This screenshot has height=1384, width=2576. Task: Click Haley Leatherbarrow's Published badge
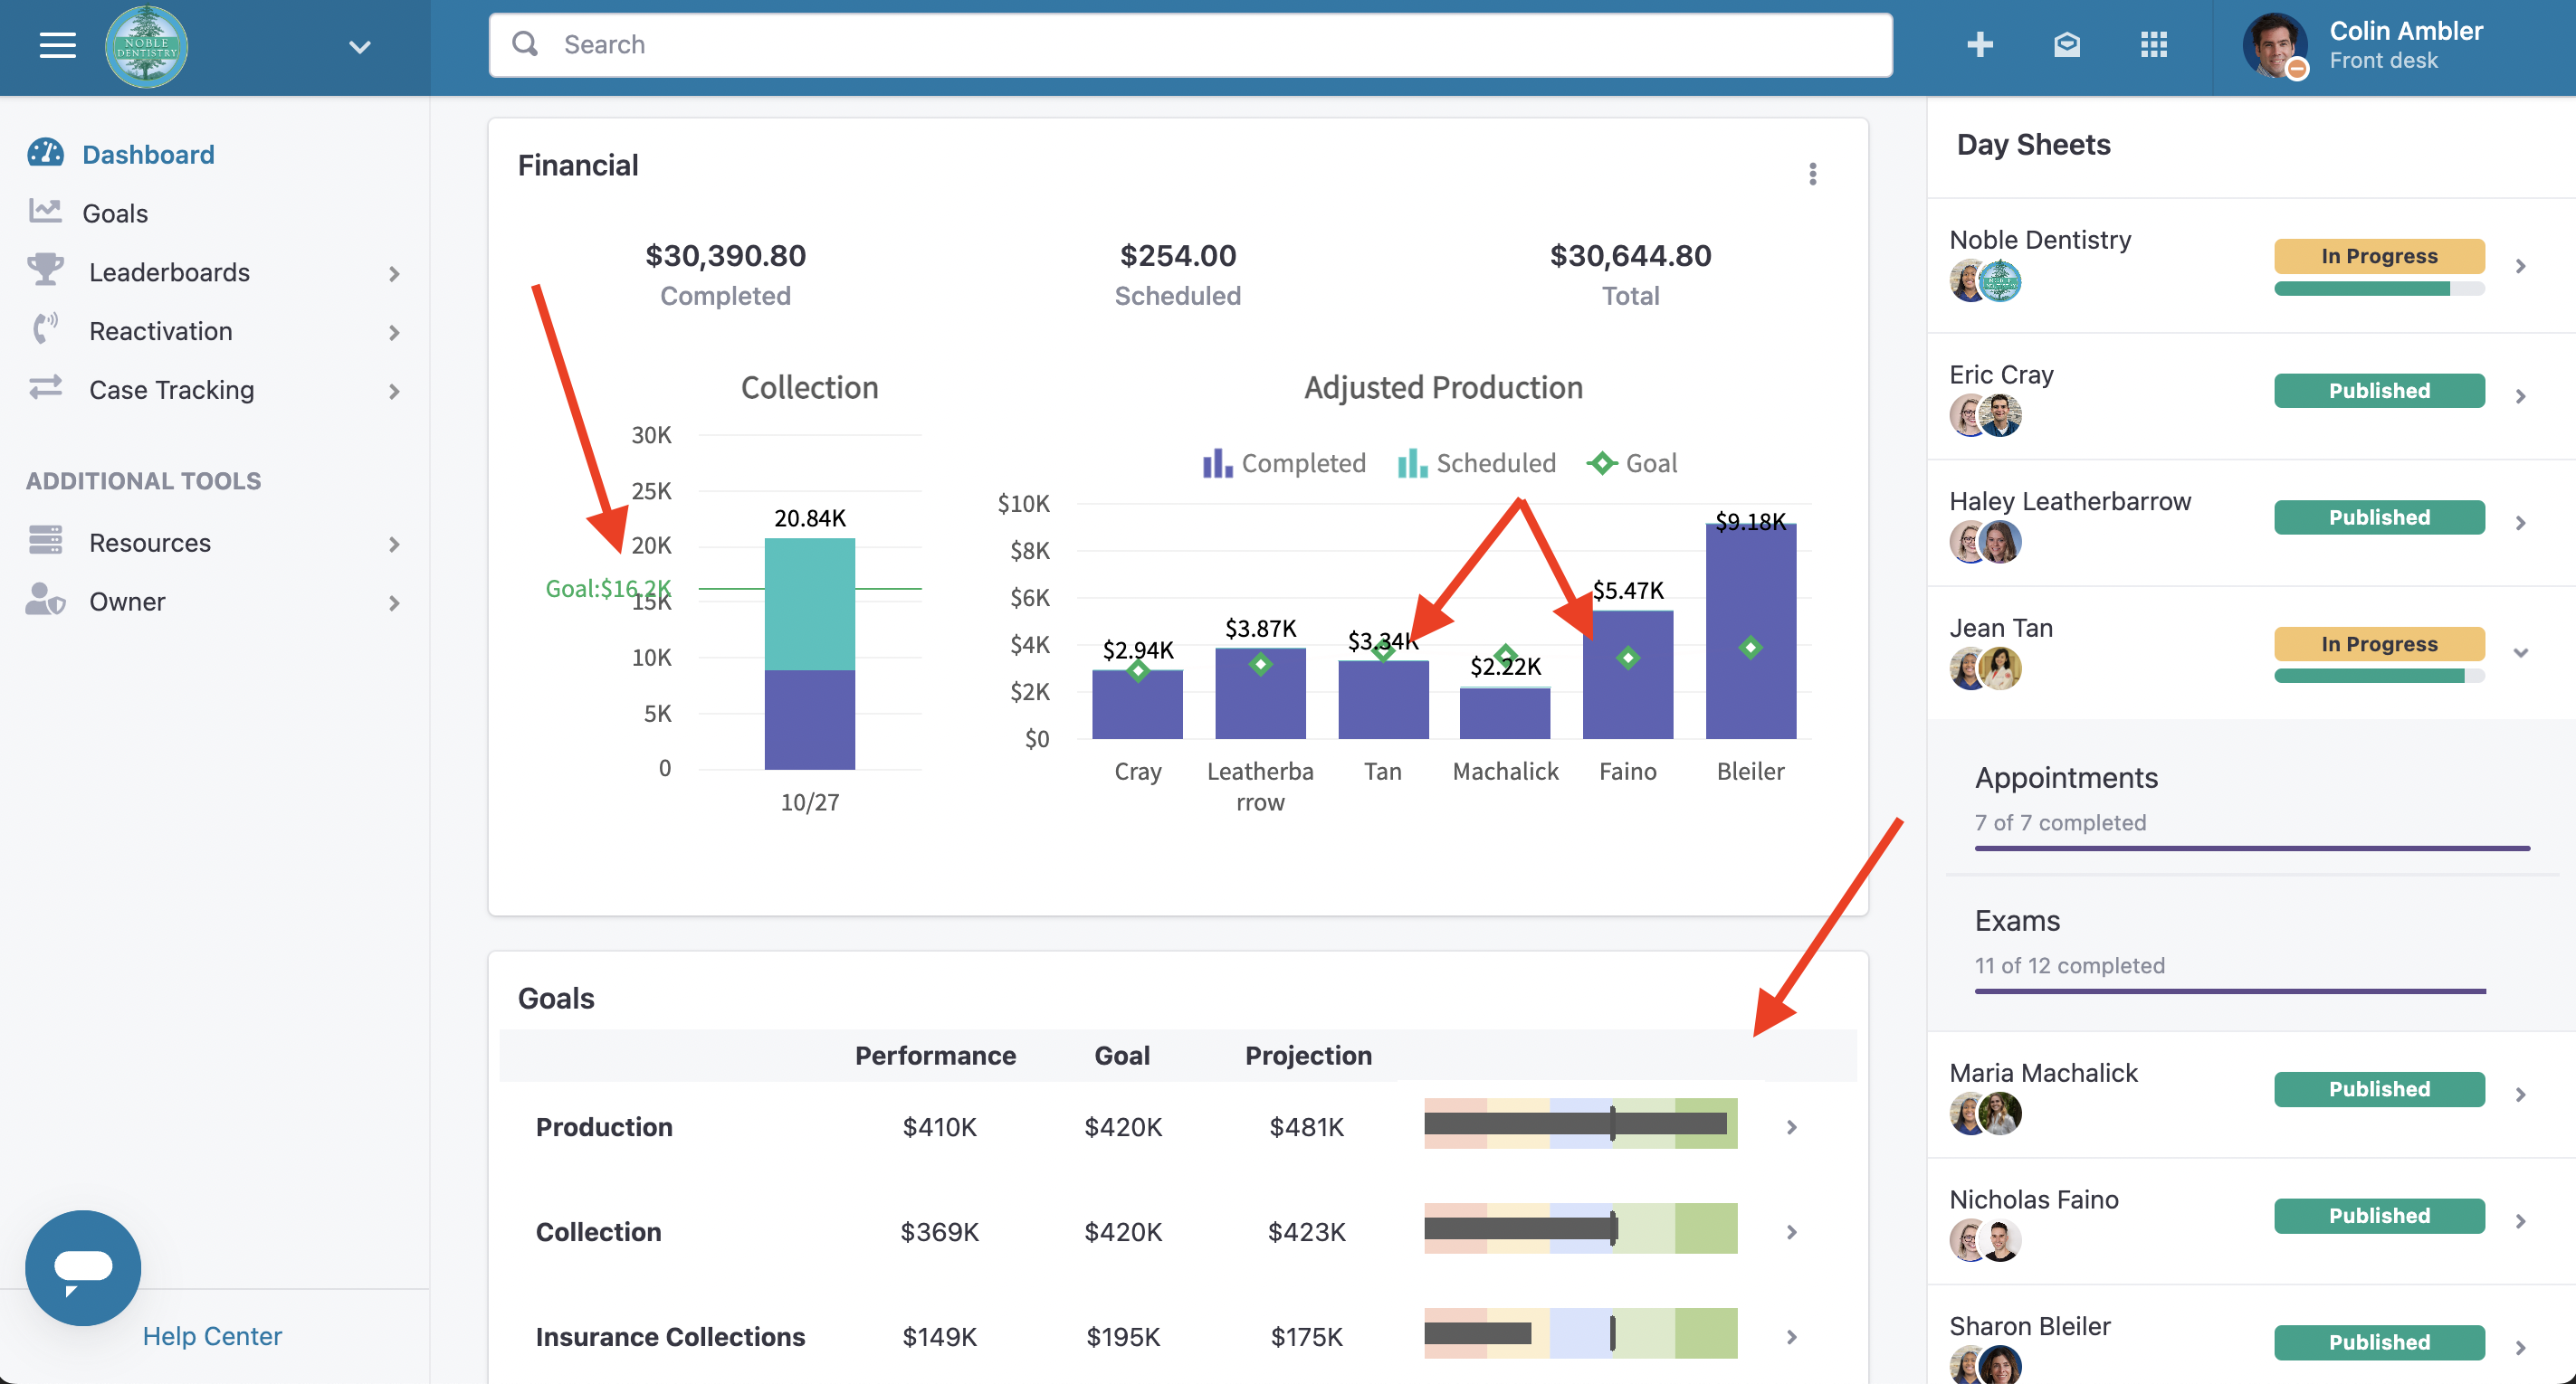click(2379, 517)
